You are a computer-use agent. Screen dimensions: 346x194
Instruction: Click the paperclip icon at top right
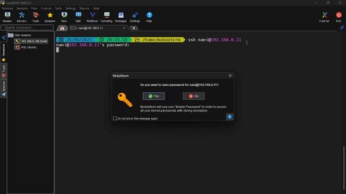point(342,27)
